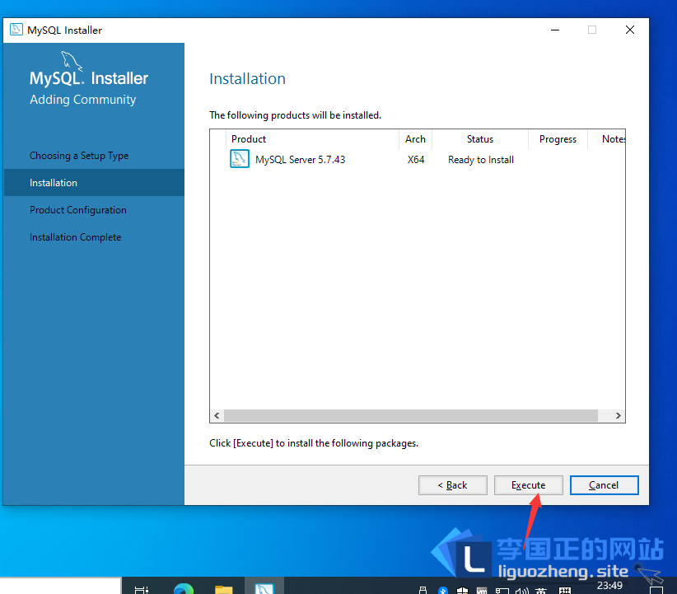Click the Status column header
The height and width of the screenshot is (594, 677).
click(x=480, y=139)
